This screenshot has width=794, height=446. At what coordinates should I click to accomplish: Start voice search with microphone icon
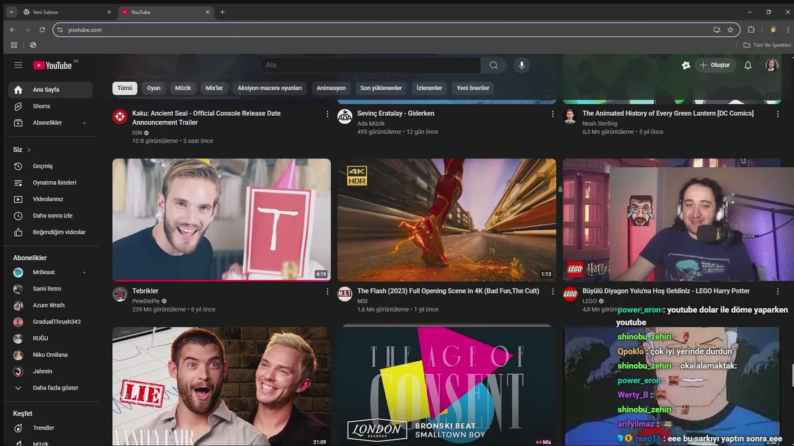522,65
